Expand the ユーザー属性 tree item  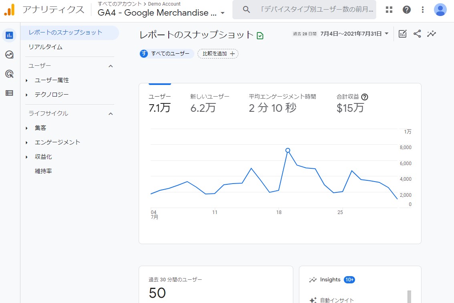(x=26, y=80)
